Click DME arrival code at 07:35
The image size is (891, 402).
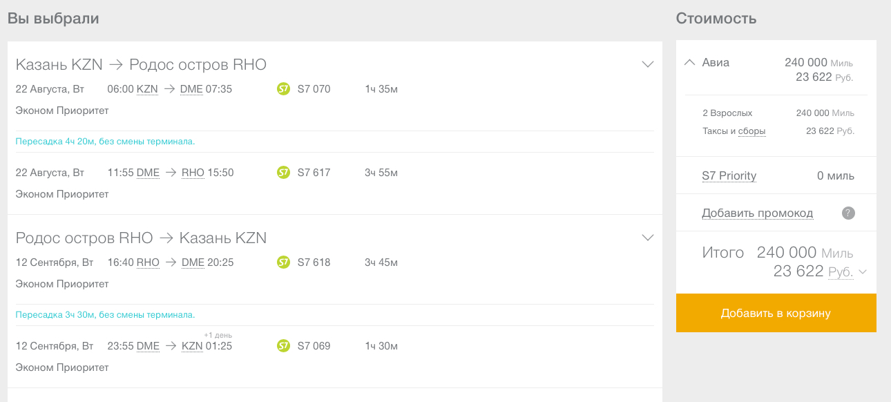pos(191,89)
